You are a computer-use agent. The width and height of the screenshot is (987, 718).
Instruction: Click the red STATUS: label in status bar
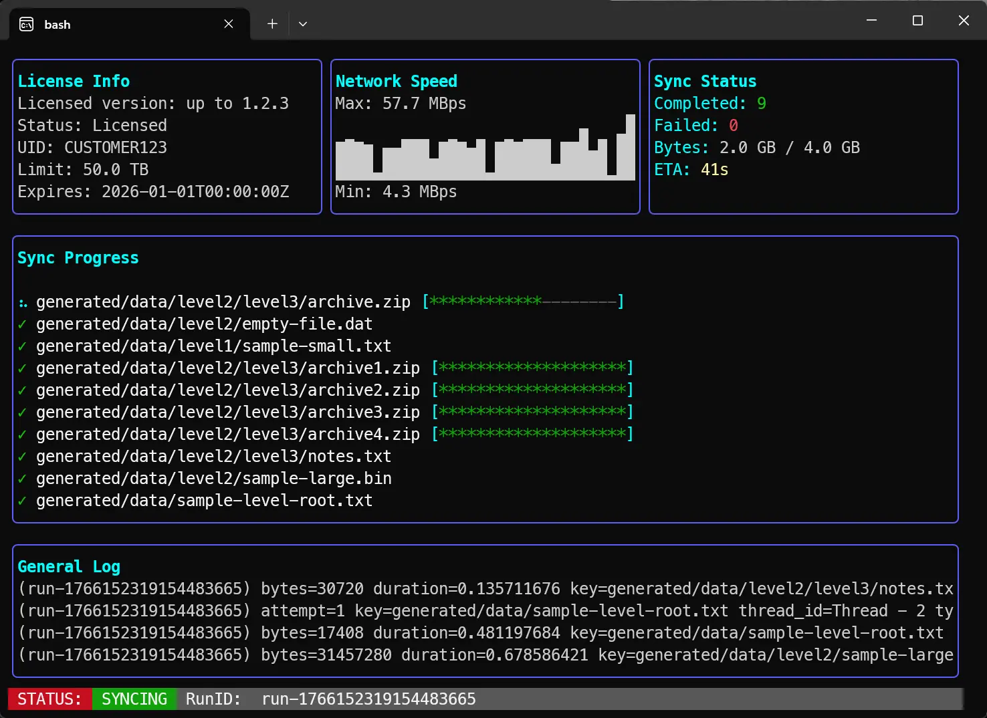(50, 699)
